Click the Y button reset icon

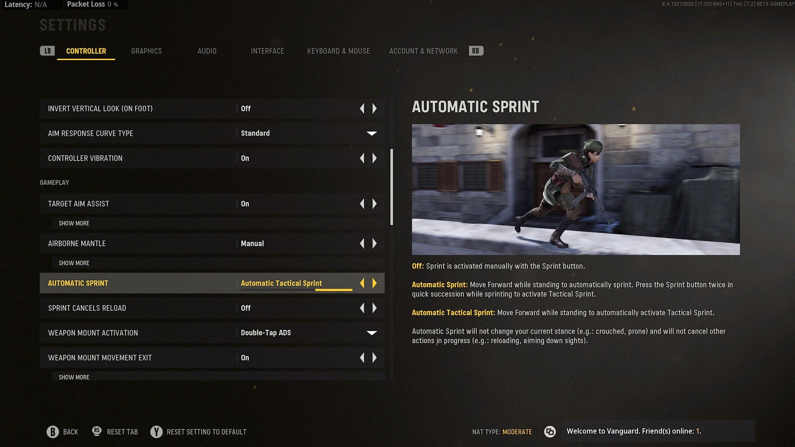pos(156,432)
